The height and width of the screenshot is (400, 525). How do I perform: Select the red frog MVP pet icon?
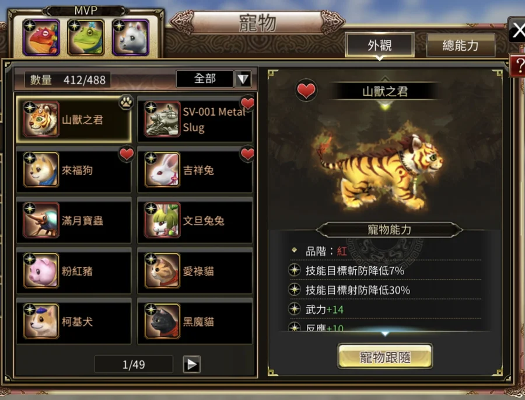[x=41, y=37]
